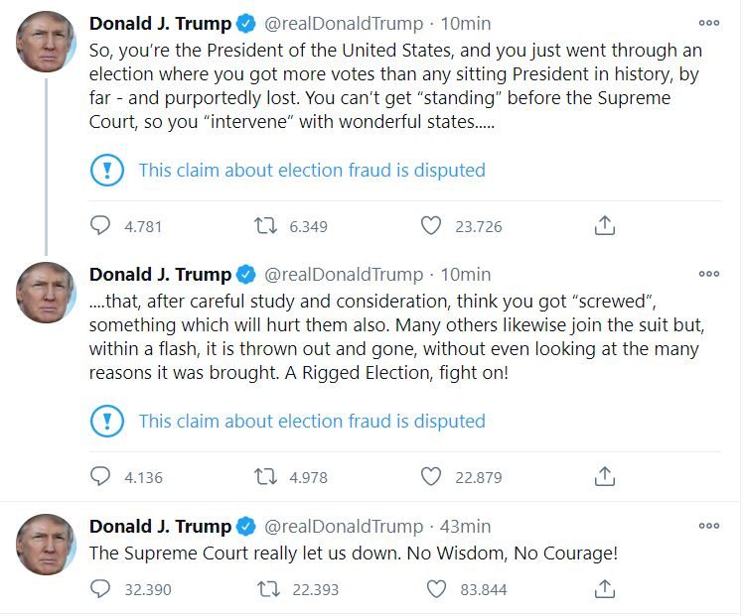Share the 'Rigged Election, fight on' tweet
Screen dimensions: 744x616
point(604,477)
